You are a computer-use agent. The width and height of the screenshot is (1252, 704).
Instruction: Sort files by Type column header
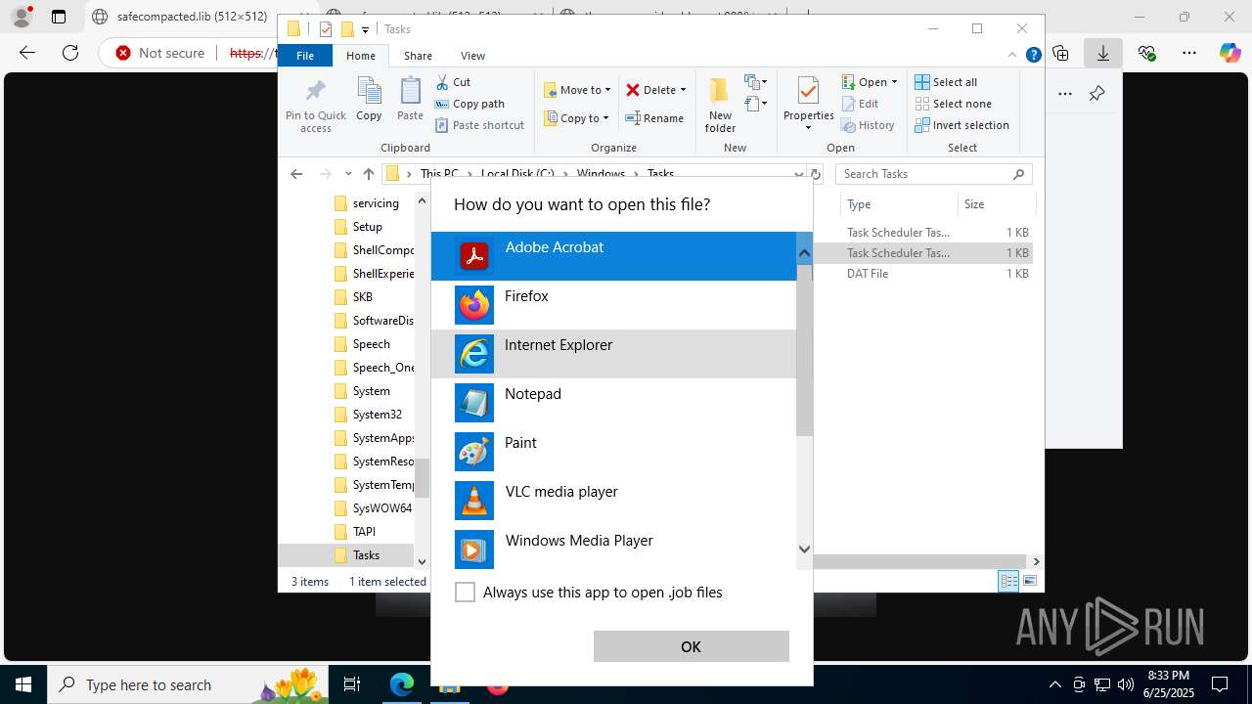[x=898, y=204]
